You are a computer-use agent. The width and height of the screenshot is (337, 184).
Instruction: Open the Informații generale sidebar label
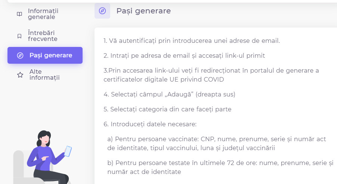point(43,14)
